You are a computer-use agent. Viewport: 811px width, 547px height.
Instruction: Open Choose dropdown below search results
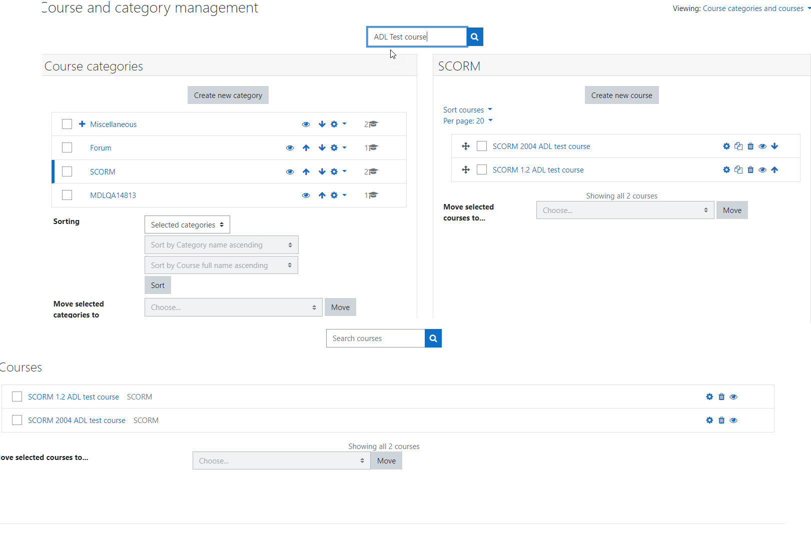[x=281, y=460]
